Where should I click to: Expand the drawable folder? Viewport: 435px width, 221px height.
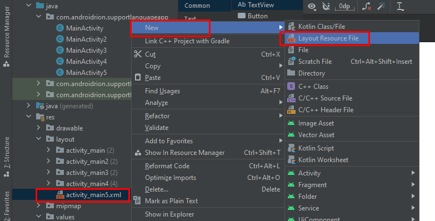coord(38,128)
